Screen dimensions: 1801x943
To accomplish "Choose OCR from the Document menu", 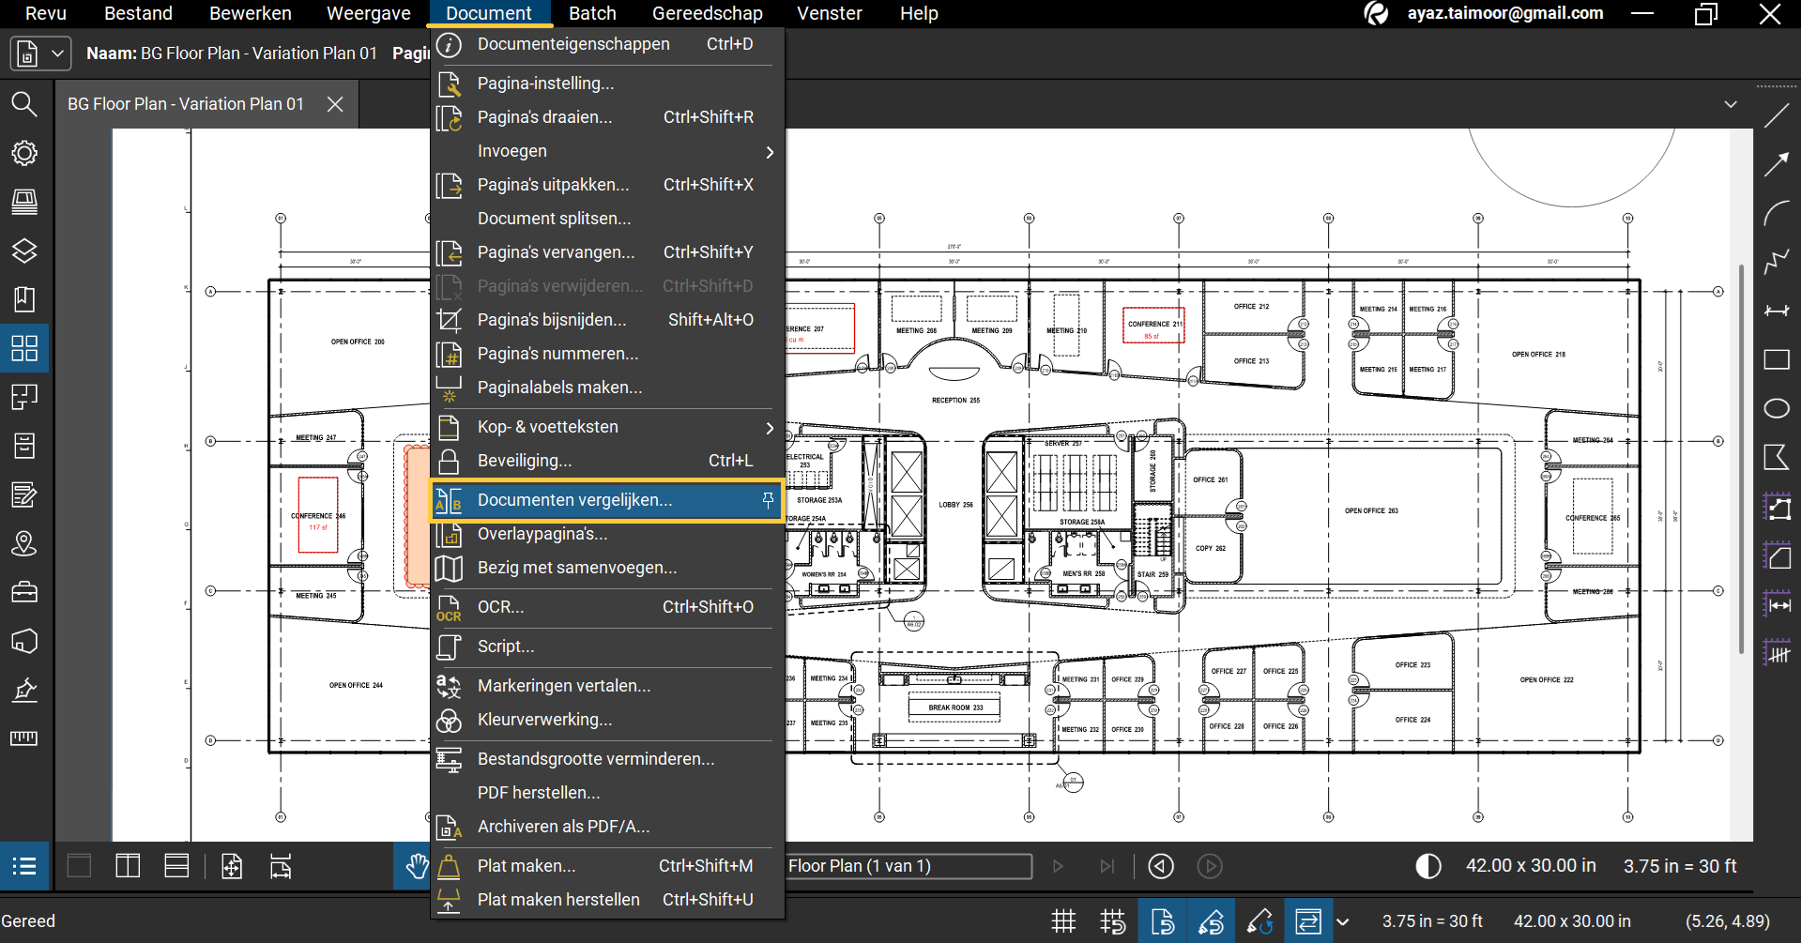I will click(x=607, y=607).
